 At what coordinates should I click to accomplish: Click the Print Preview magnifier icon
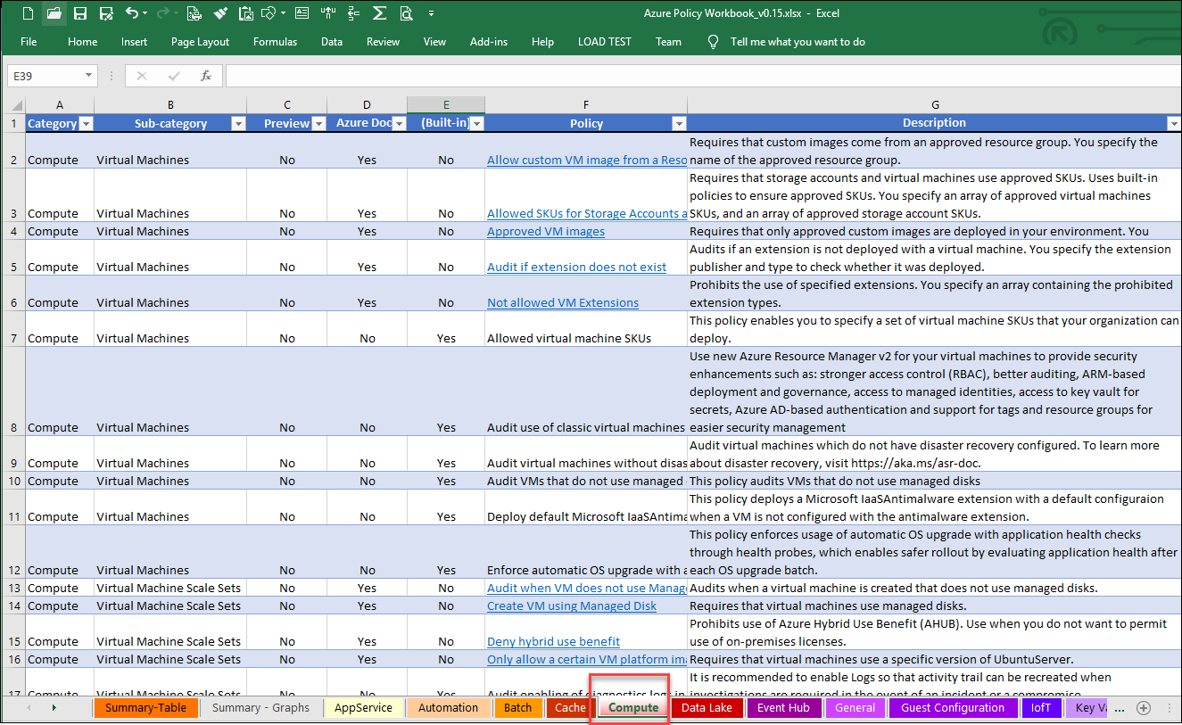[x=407, y=13]
